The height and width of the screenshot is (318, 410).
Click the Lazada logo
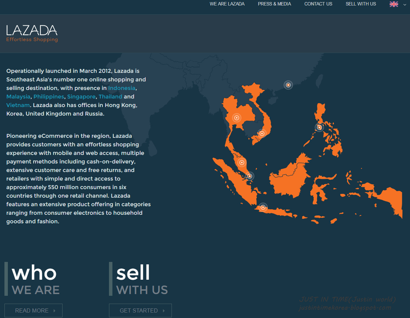[x=32, y=33]
